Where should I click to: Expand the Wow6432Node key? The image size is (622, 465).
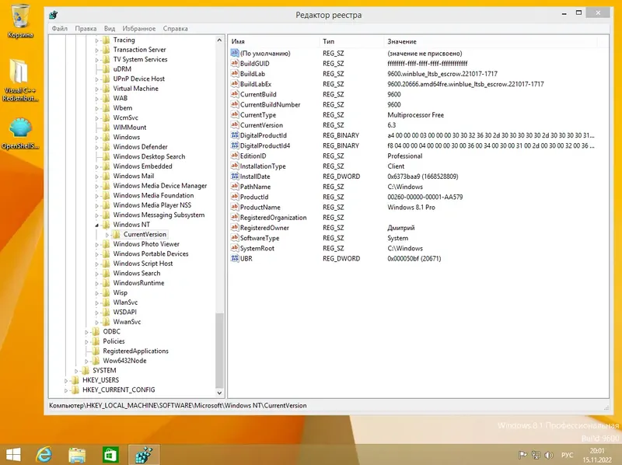pyautogui.click(x=86, y=361)
